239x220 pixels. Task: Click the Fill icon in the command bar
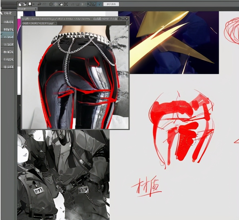point(61,4)
